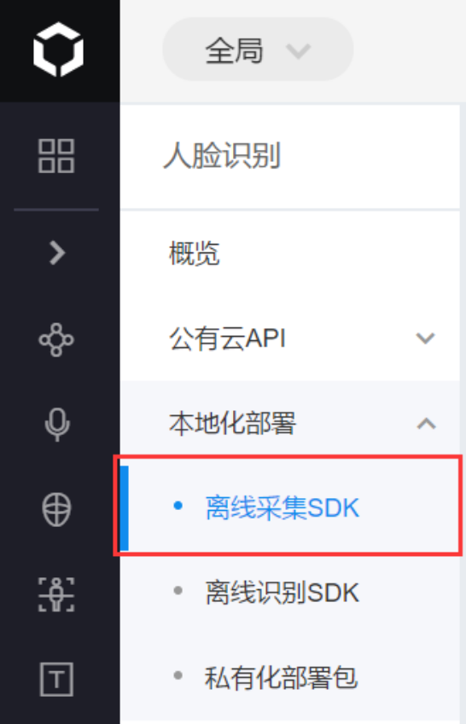Viewport: 466px width, 724px height.
Task: Click the 本地化部署 menu label
Action: coord(232,424)
